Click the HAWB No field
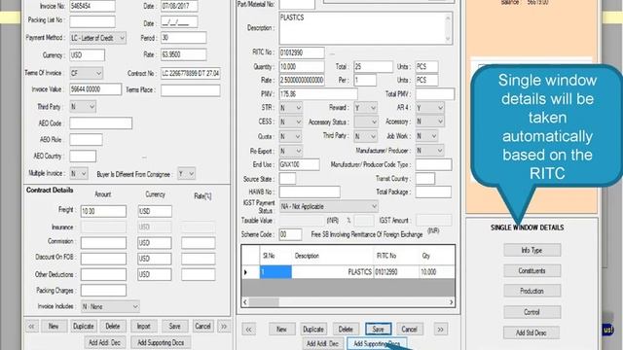The height and width of the screenshot is (350, 623). point(310,192)
